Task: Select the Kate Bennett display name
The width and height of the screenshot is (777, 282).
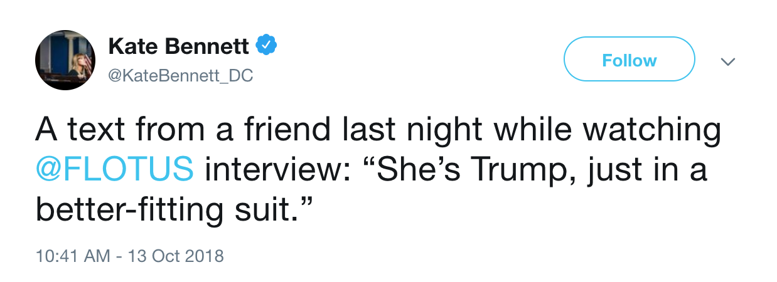Action: click(179, 46)
